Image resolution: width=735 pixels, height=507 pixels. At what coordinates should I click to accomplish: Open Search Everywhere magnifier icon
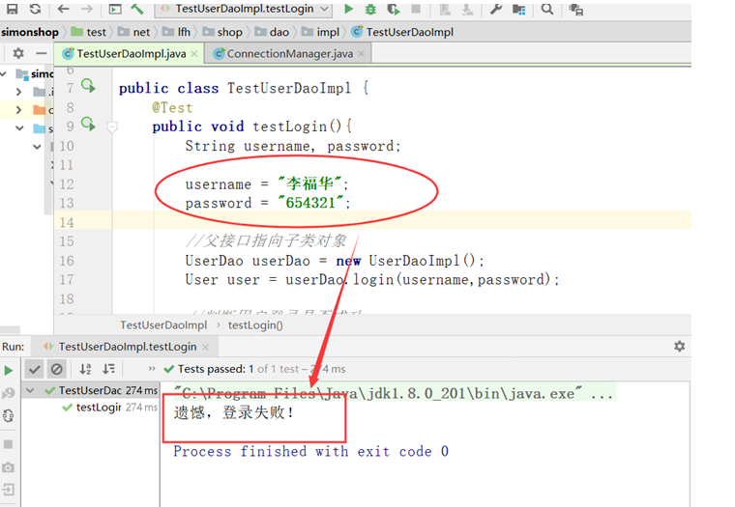(546, 9)
